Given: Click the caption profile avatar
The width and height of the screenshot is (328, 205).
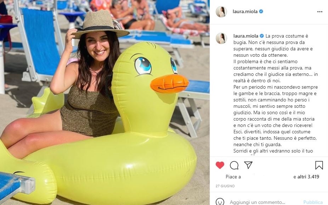Looking at the screenshot, I should (221, 38).
